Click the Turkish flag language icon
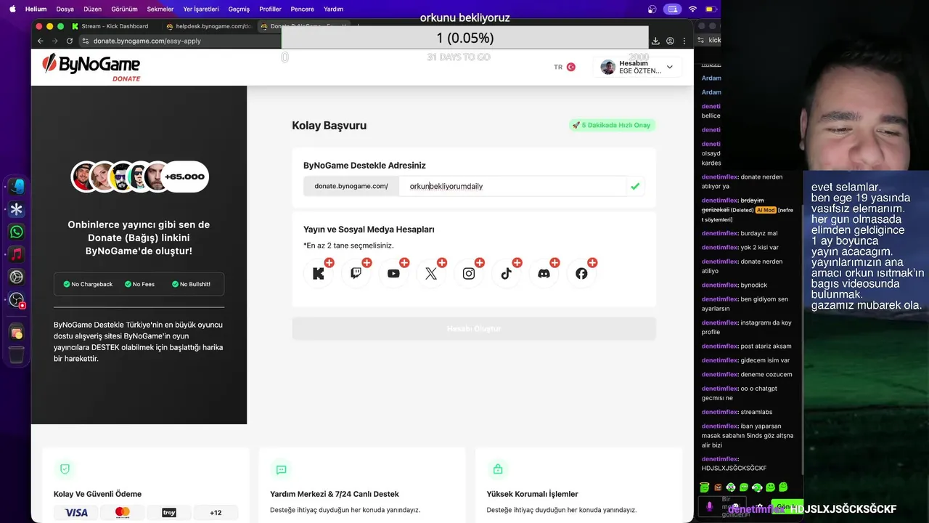 (571, 67)
